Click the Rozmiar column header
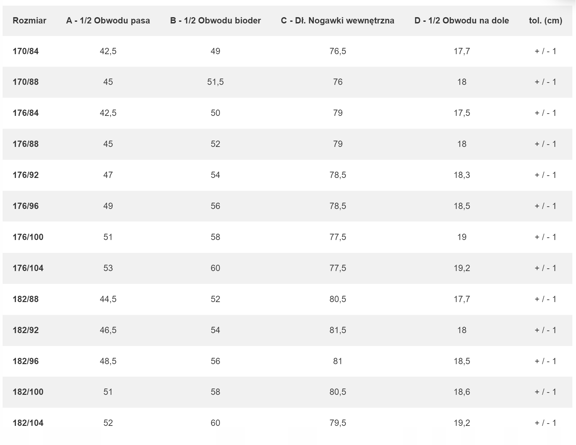The height and width of the screenshot is (445, 576). (29, 20)
